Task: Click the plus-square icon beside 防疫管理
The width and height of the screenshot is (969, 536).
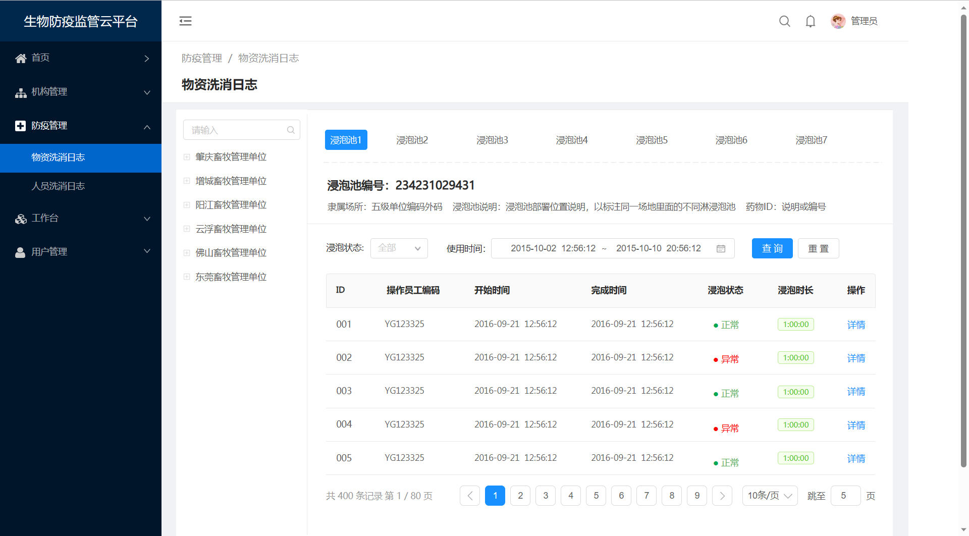Action: (21, 126)
